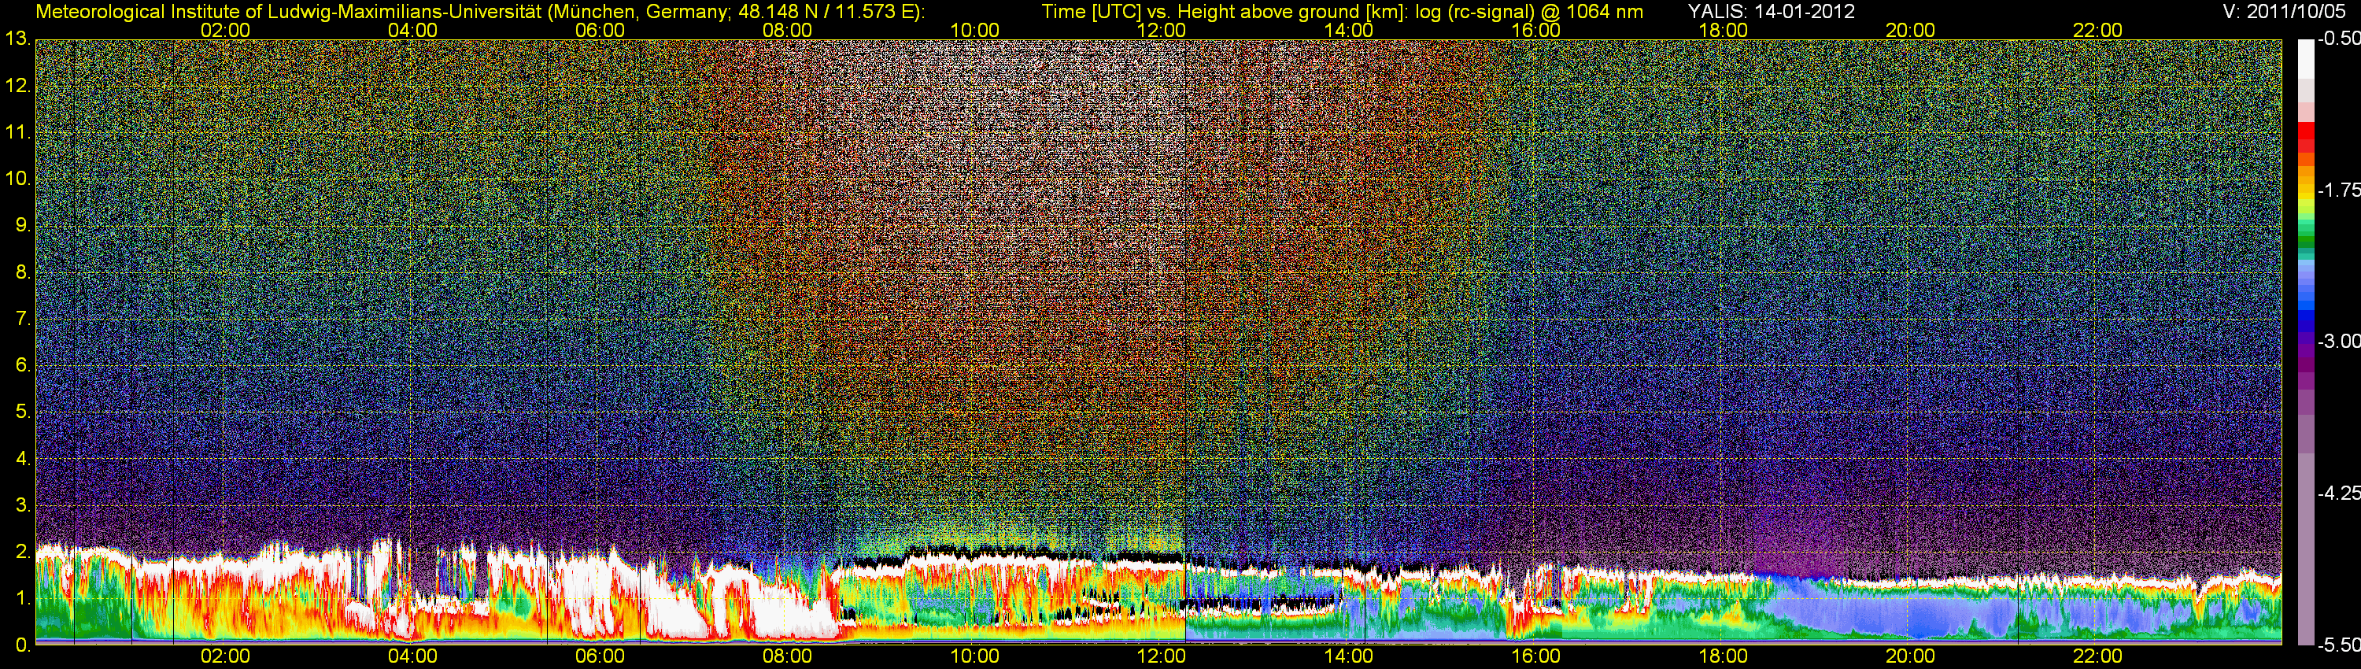Pick the green segment of the colorbar
Screen dimensions: 2361x669
pyautogui.click(x=2305, y=240)
